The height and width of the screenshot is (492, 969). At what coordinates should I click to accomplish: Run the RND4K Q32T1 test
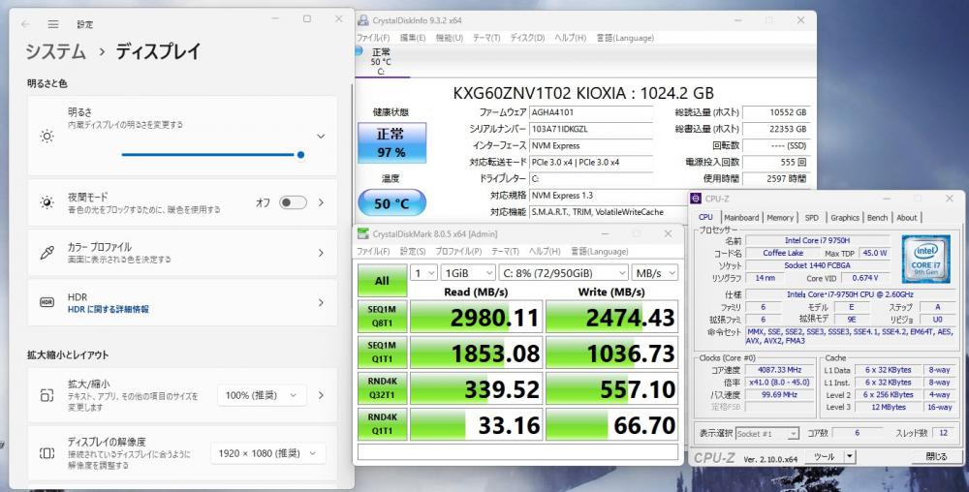pyautogui.click(x=382, y=388)
